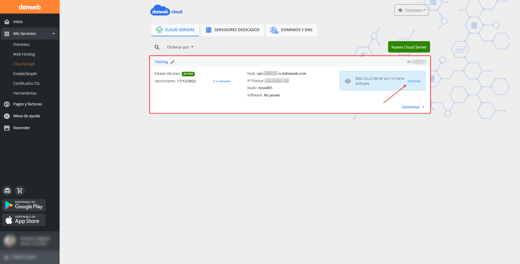Viewport: 520px width, 264px height.
Task: Click the Pagos y facturas label
Action: point(28,104)
